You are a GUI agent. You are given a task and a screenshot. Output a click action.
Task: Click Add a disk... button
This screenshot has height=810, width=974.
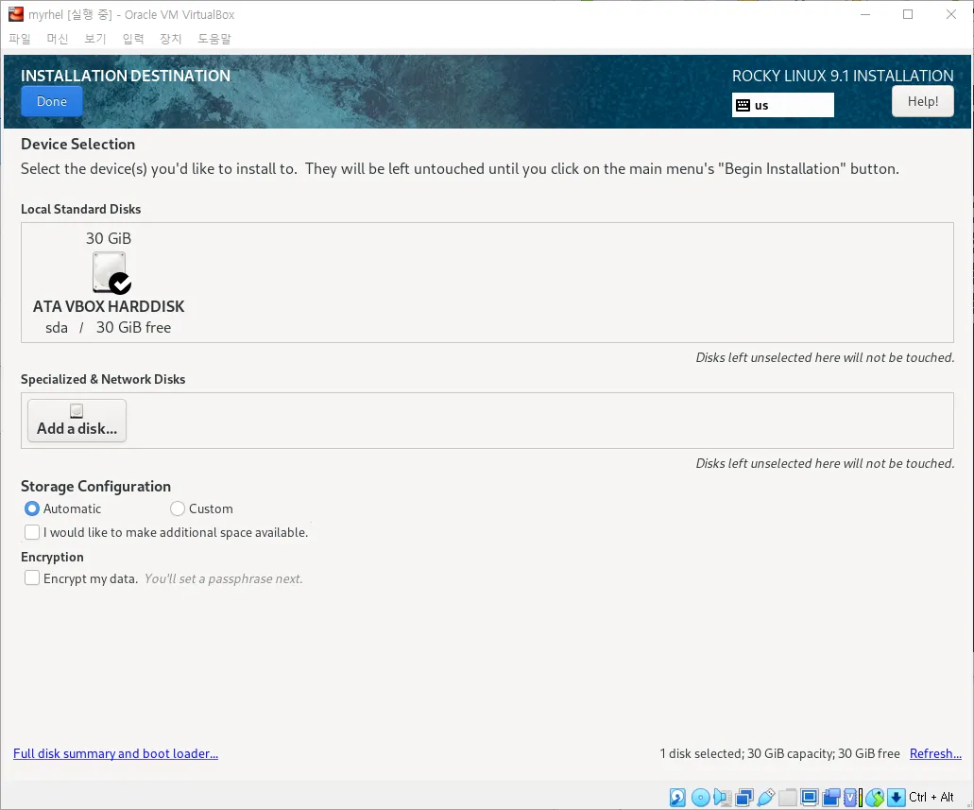[x=77, y=421]
